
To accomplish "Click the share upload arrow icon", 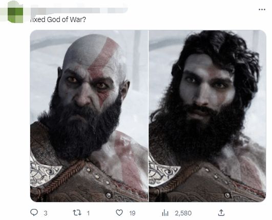I will coord(221,212).
